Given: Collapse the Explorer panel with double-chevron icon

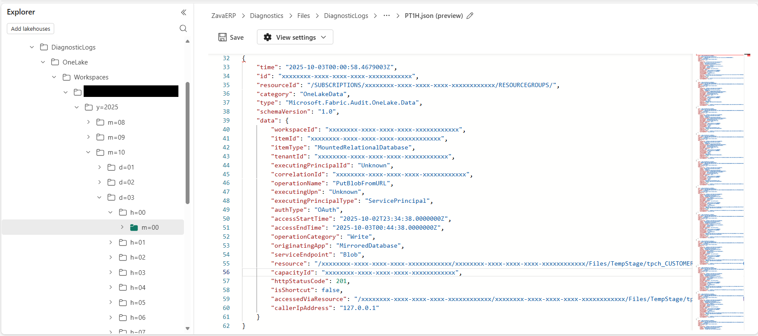Looking at the screenshot, I should [x=184, y=12].
